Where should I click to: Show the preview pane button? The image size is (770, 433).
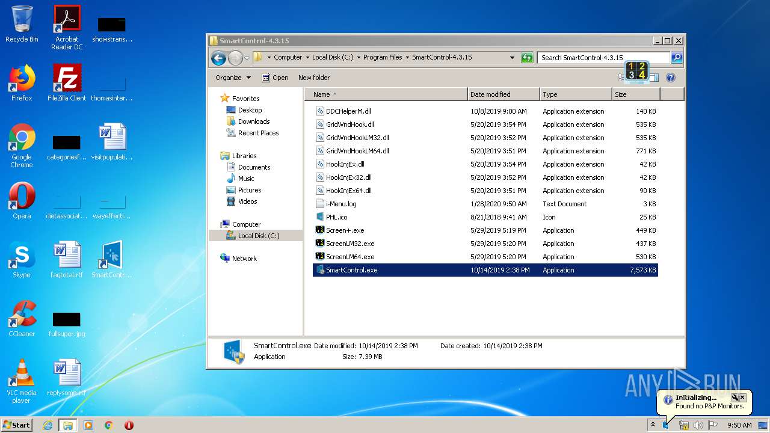653,78
